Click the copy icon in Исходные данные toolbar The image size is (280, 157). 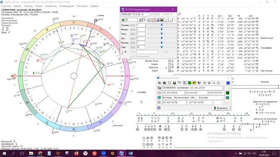159,83
